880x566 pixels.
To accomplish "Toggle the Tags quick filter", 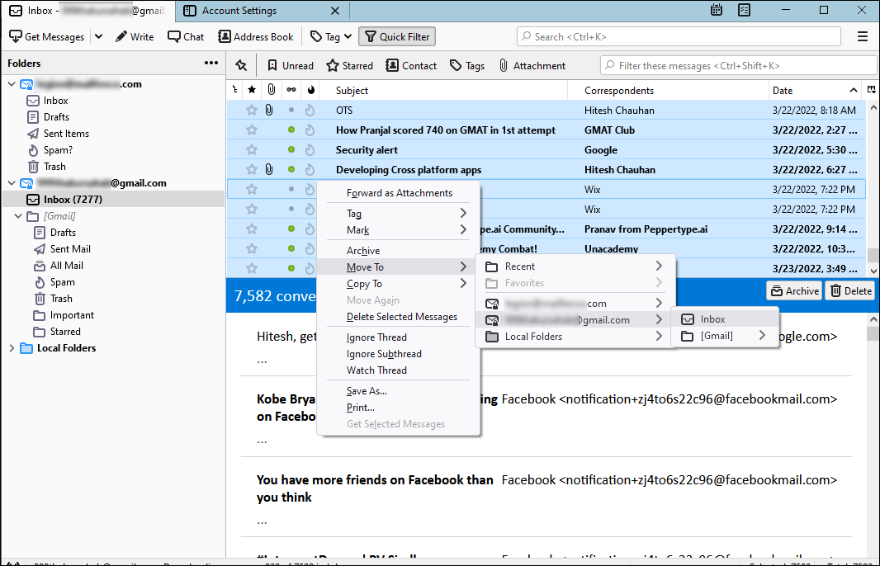I will [x=467, y=66].
